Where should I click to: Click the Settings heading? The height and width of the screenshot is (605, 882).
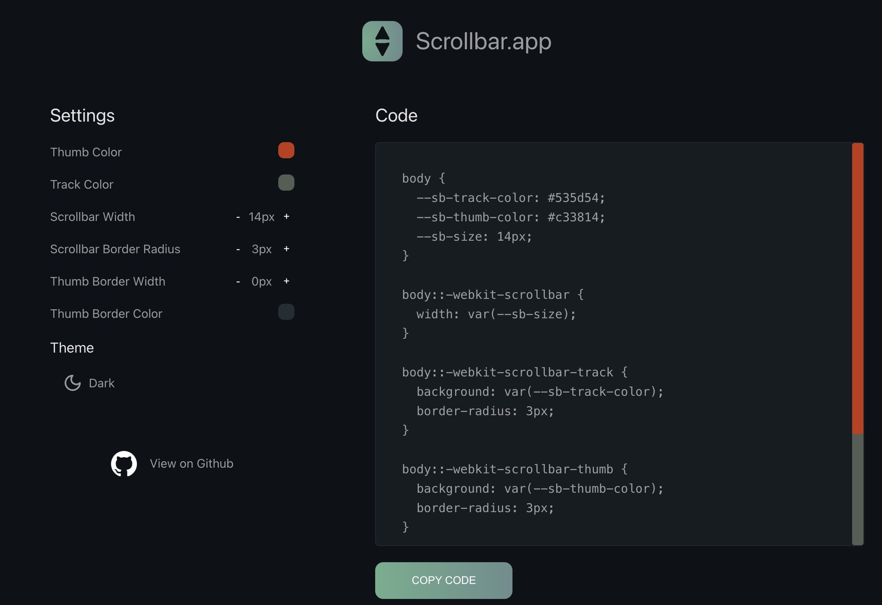click(x=82, y=116)
